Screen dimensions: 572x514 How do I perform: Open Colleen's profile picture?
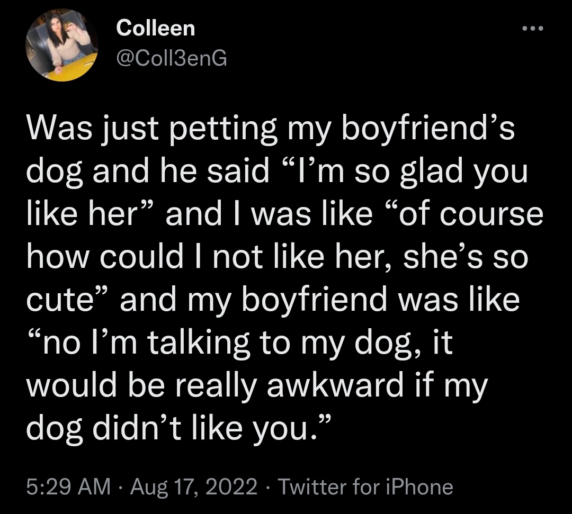(x=61, y=45)
